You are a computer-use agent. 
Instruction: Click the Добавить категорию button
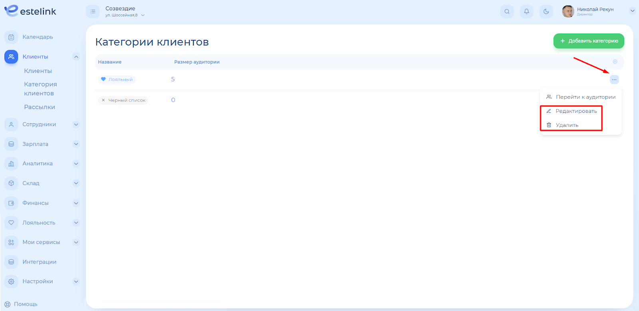pos(589,41)
